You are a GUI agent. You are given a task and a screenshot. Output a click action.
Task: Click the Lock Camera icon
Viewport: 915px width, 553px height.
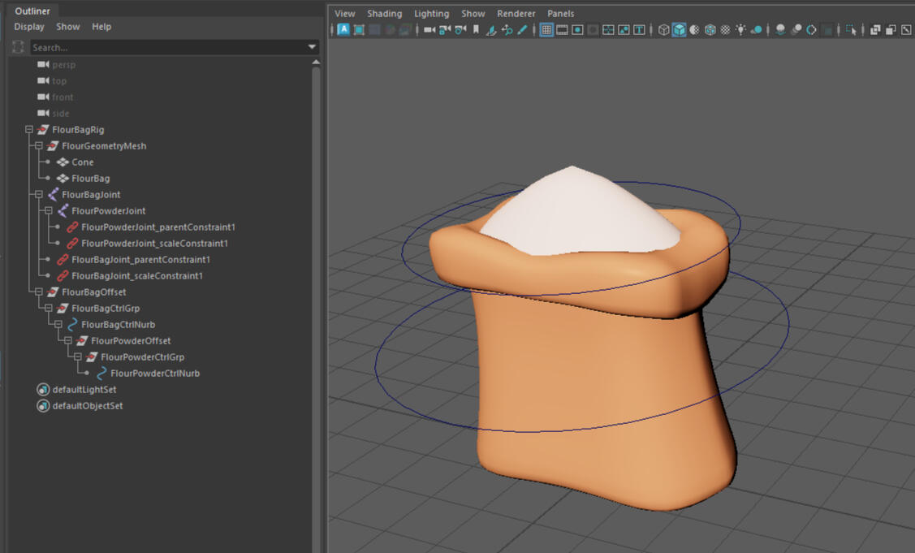tap(445, 30)
